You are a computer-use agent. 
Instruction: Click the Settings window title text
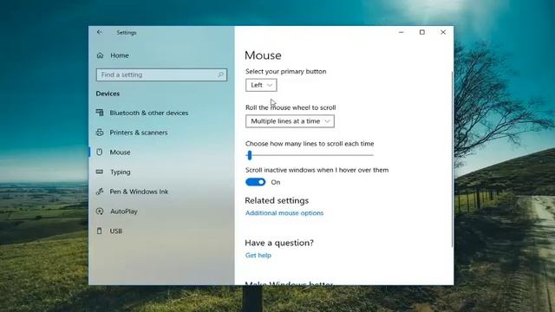(127, 33)
